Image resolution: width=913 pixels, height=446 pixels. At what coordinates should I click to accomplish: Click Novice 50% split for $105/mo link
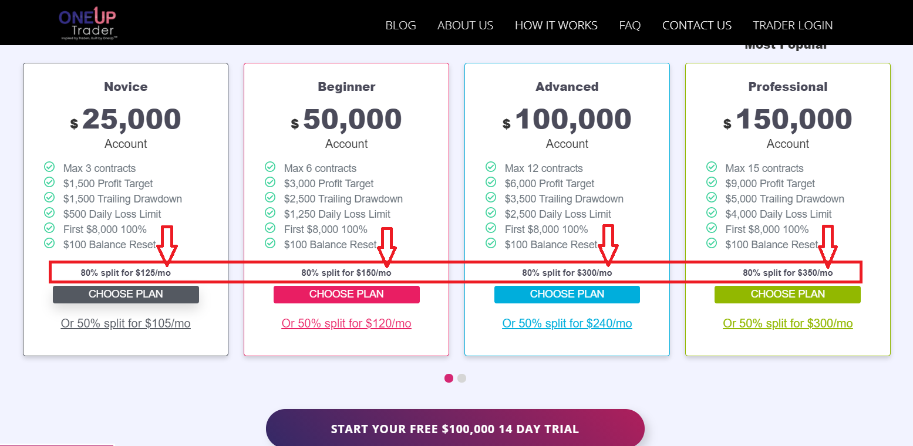(126, 323)
